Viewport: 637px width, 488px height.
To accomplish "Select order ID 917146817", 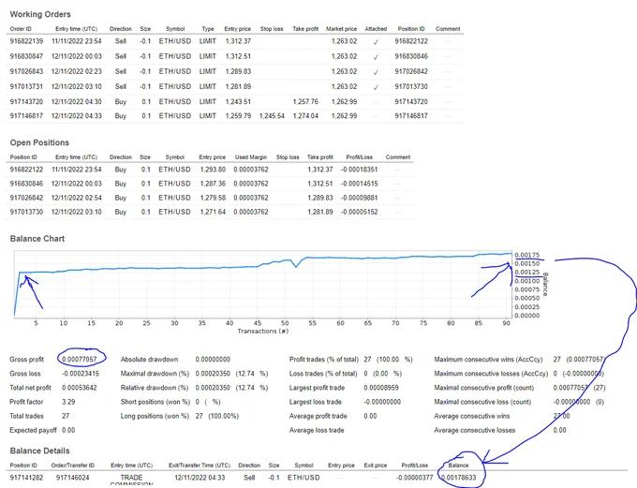I will pos(26,116).
